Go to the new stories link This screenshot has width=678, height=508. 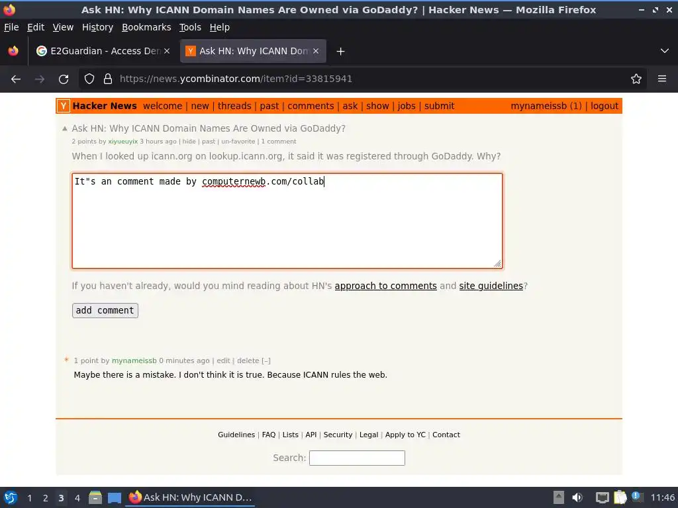click(x=200, y=106)
